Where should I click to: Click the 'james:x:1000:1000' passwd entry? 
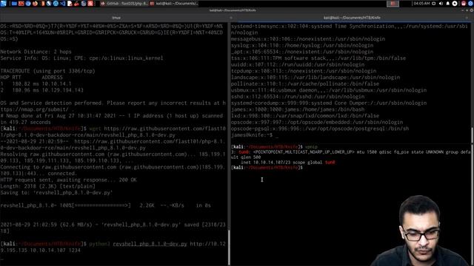coord(298,109)
